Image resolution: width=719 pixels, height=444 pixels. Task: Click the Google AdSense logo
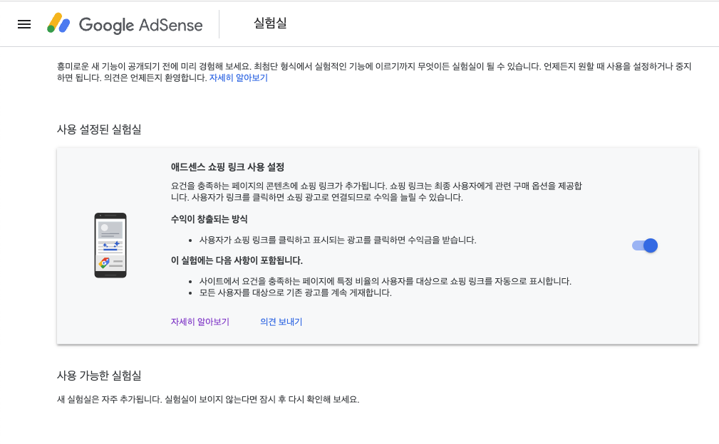(125, 24)
